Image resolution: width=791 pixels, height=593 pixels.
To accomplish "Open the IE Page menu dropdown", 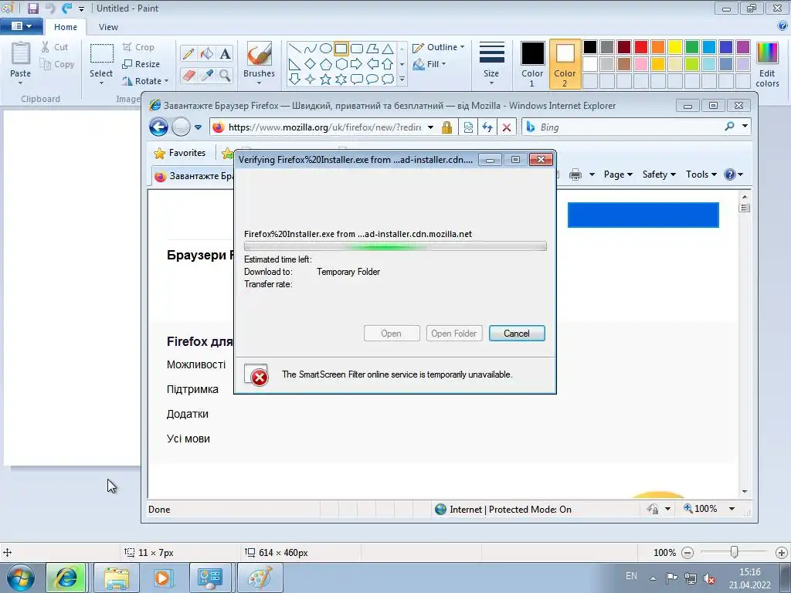I will click(x=618, y=175).
